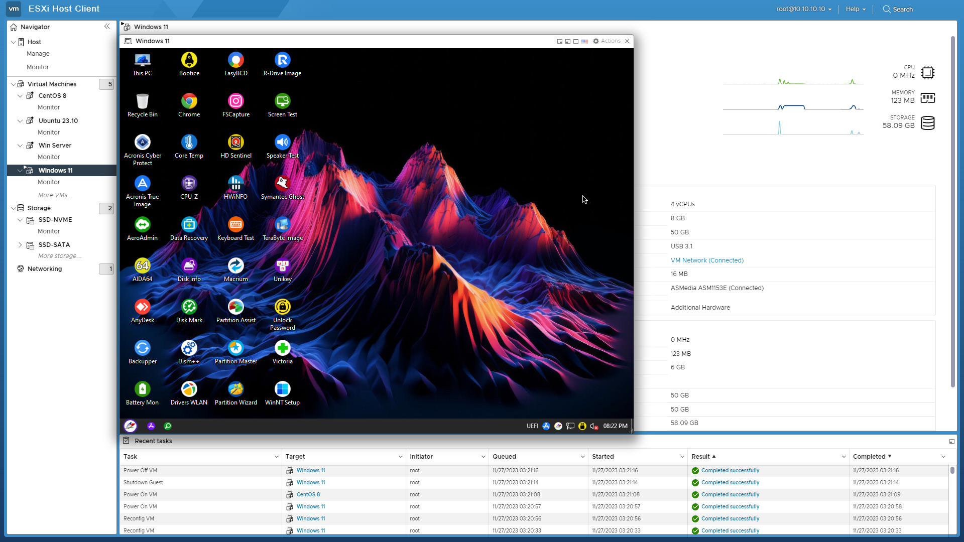This screenshot has height=542, width=964.
Task: Collapse the Virtual Machines tree
Action: pyautogui.click(x=14, y=84)
